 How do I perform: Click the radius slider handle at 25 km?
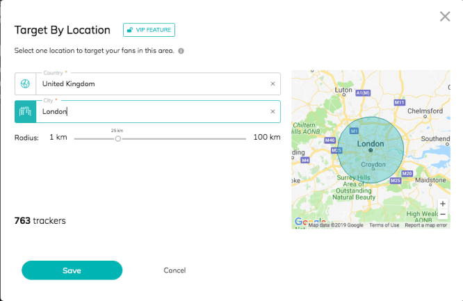pos(117,138)
